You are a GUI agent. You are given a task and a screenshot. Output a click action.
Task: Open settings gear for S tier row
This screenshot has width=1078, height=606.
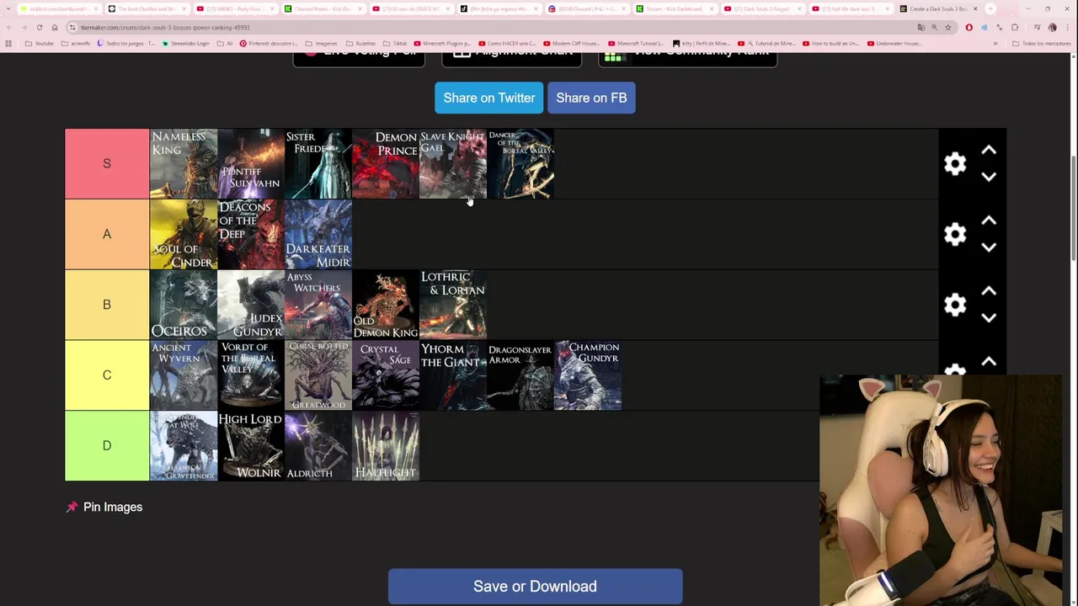pos(955,163)
